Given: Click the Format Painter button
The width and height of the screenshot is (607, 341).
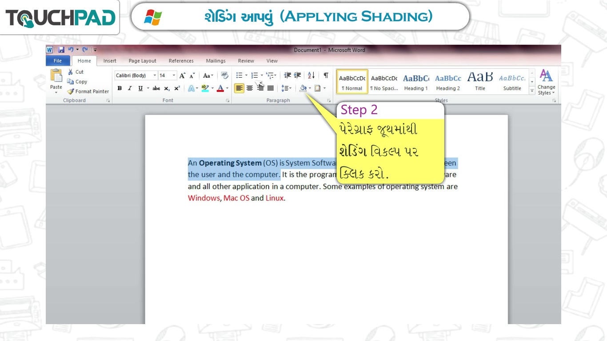Looking at the screenshot, I should tap(88, 91).
